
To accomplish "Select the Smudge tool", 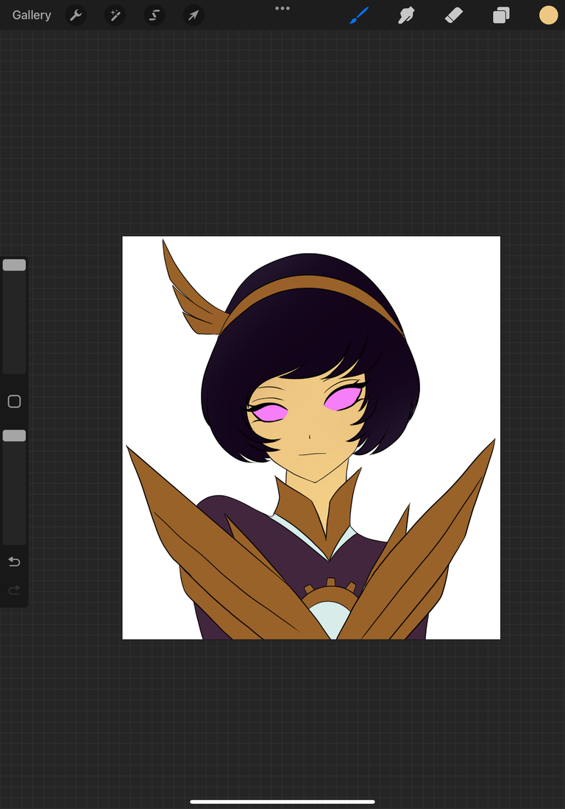I will point(407,15).
